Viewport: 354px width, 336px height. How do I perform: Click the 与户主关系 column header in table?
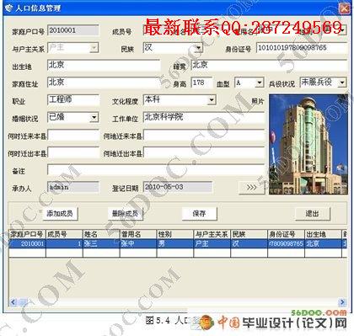coord(212,234)
